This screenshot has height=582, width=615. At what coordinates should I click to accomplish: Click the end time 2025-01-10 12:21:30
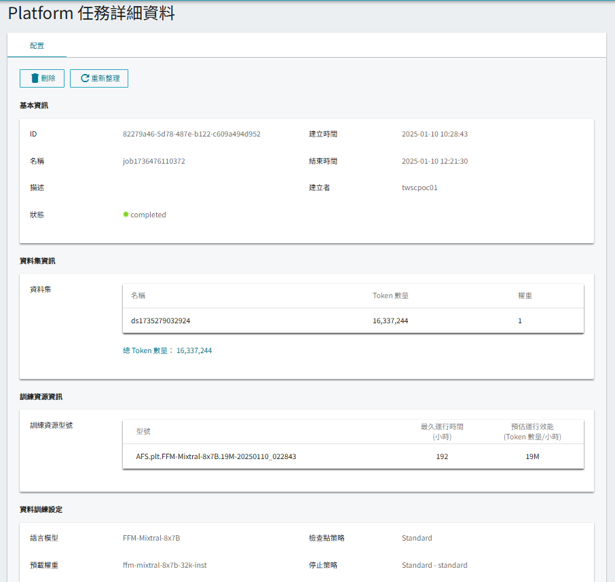click(x=434, y=161)
